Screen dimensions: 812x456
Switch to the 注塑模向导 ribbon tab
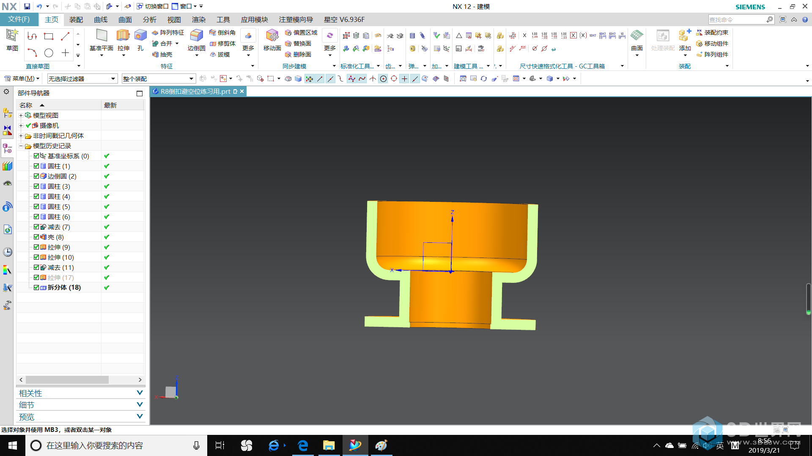tap(296, 19)
